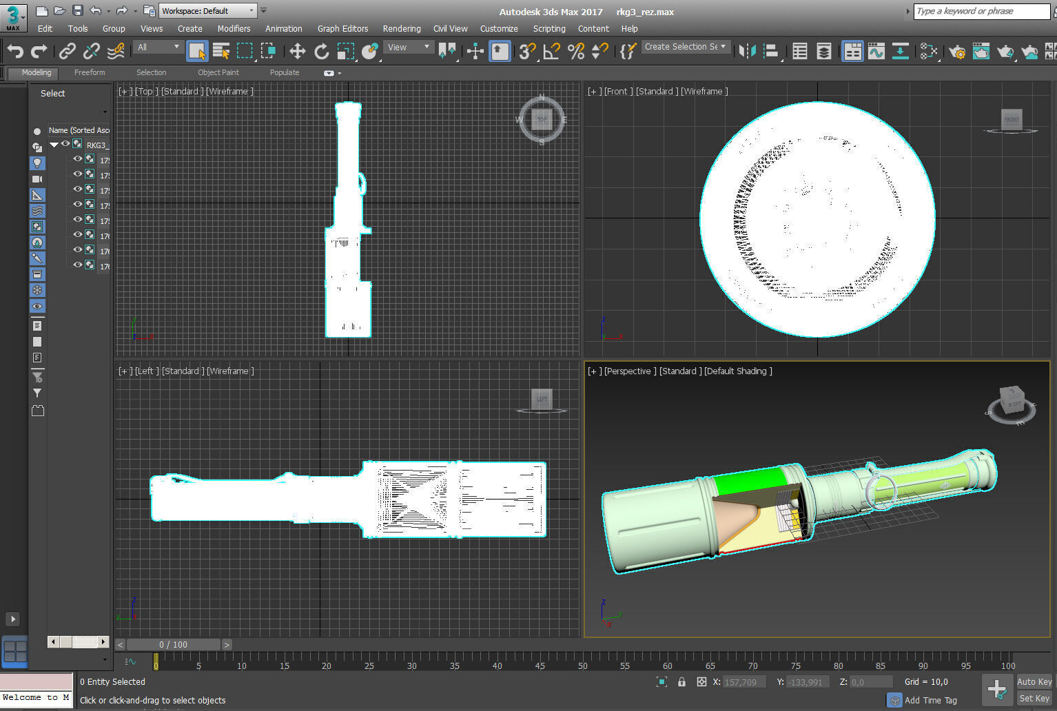Choose the Rectangular Selection Region tool
The image size is (1057, 711).
245,51
